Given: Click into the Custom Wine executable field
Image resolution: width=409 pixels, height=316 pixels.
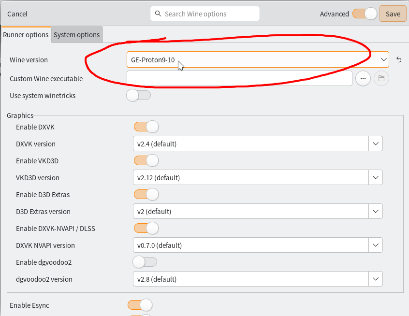Looking at the screenshot, I should [239, 78].
